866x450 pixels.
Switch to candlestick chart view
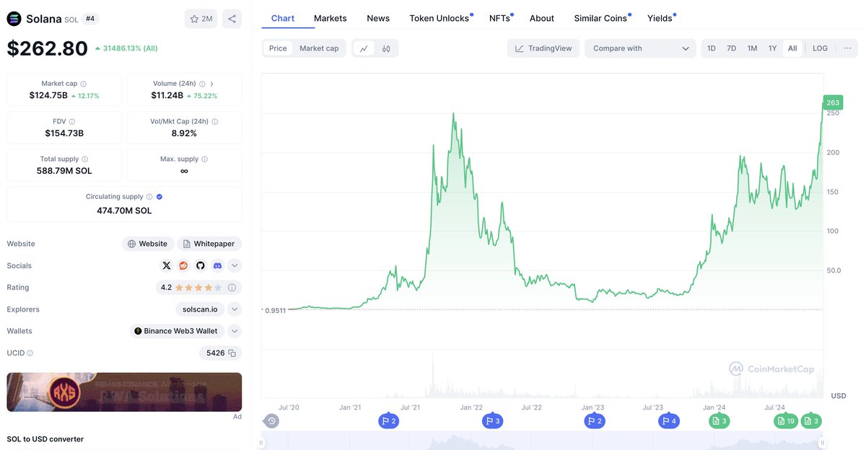(386, 48)
